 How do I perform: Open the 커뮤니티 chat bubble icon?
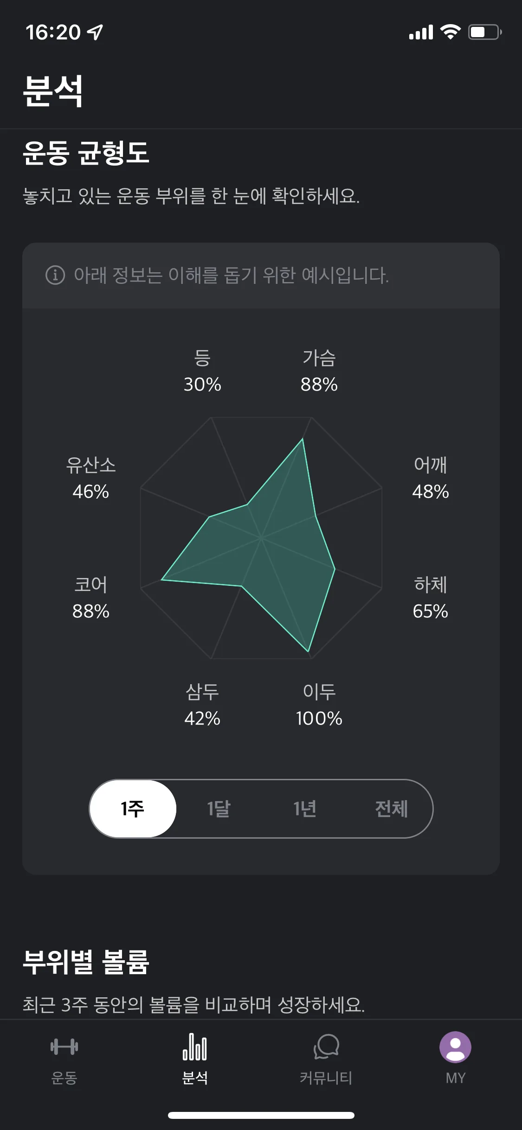pos(326,1047)
